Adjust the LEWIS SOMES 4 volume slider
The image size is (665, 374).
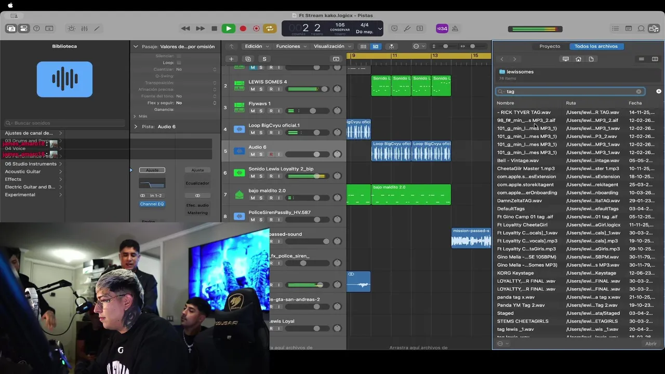(x=307, y=89)
